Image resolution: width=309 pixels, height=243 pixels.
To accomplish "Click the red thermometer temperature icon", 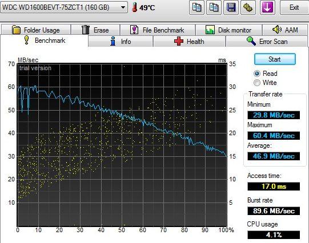I will 135,7.
